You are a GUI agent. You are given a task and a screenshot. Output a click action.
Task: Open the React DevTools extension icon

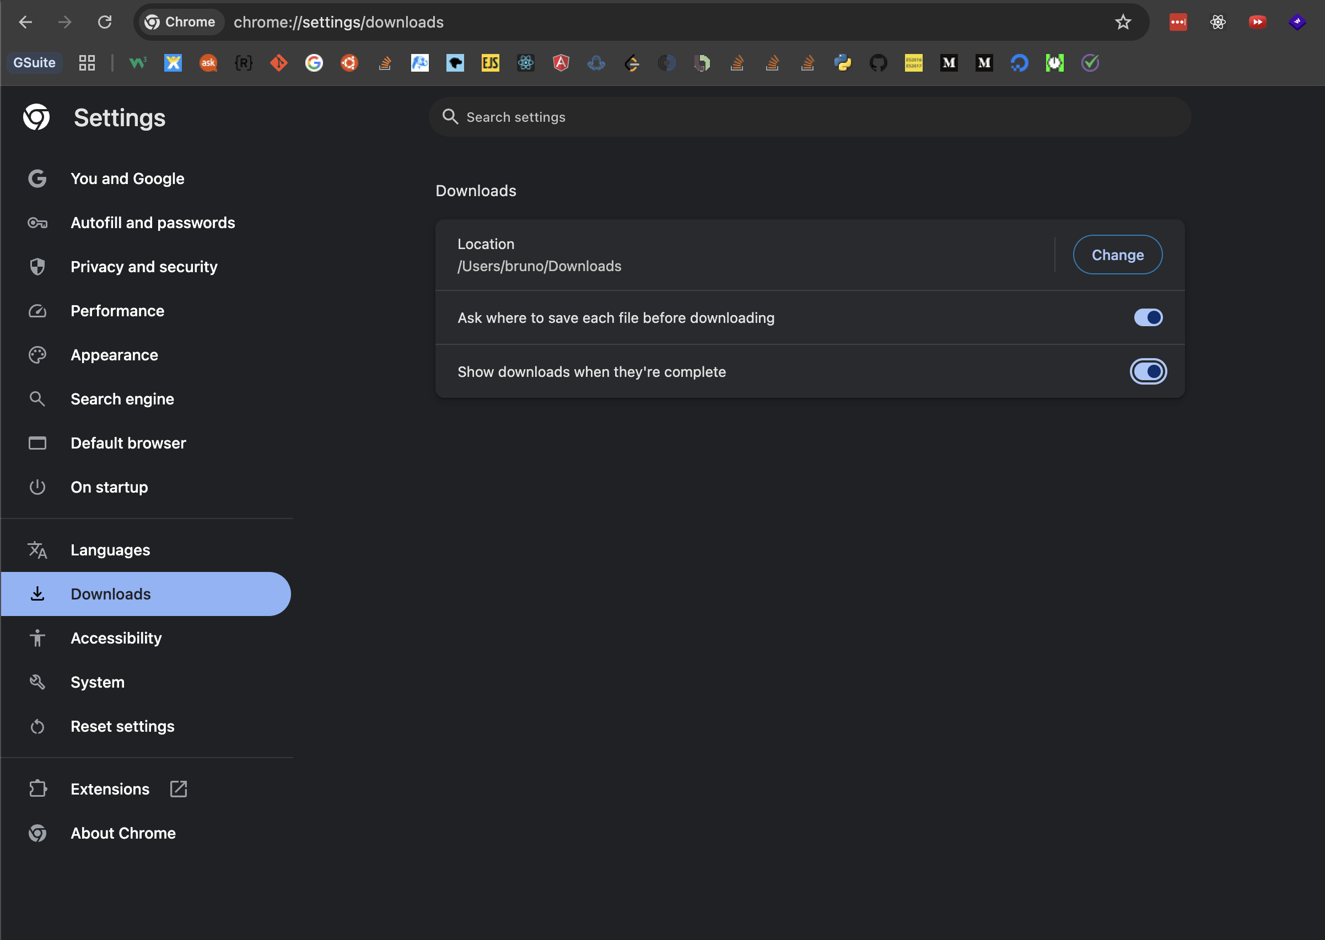(1218, 22)
